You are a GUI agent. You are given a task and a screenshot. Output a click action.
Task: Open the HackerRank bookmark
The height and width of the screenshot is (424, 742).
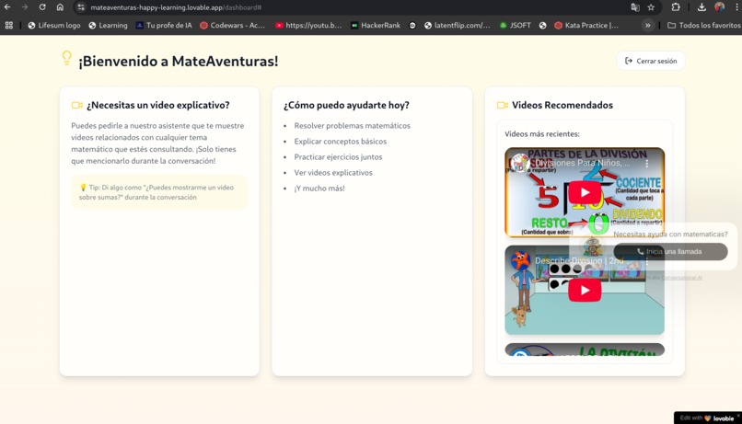pos(376,26)
